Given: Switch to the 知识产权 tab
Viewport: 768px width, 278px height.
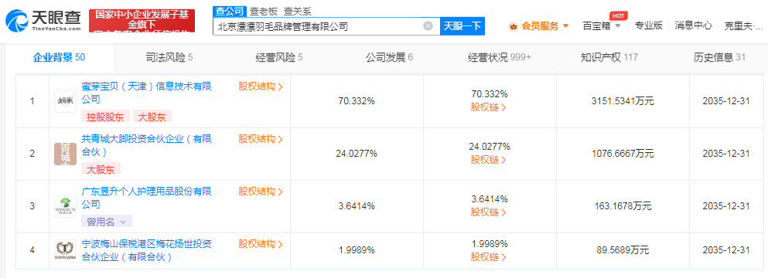Looking at the screenshot, I should point(609,57).
